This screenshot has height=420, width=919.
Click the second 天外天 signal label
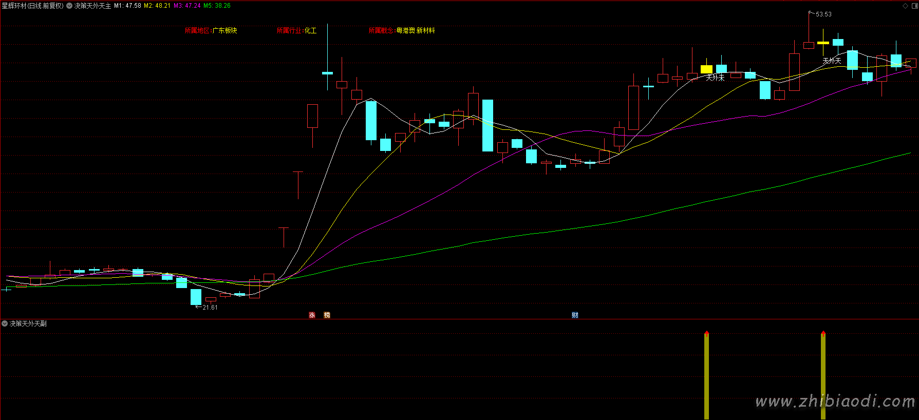[x=832, y=61]
